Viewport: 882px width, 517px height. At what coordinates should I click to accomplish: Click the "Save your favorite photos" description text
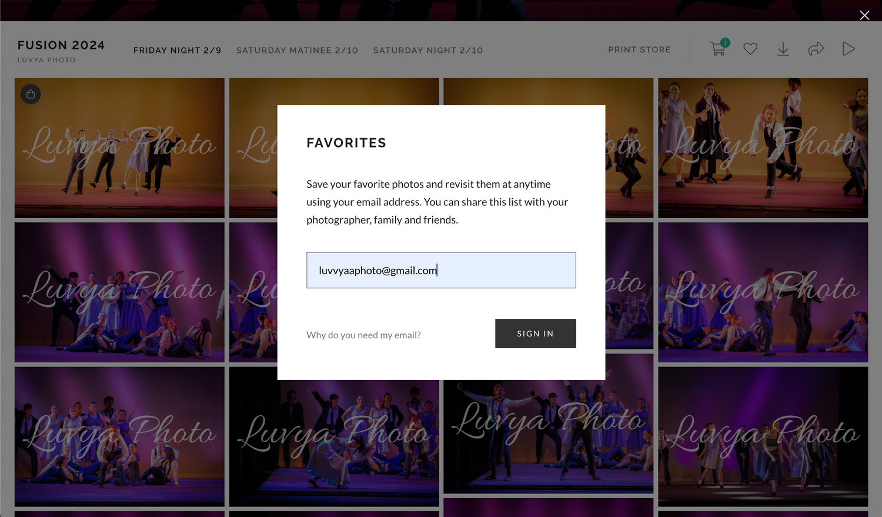[437, 202]
